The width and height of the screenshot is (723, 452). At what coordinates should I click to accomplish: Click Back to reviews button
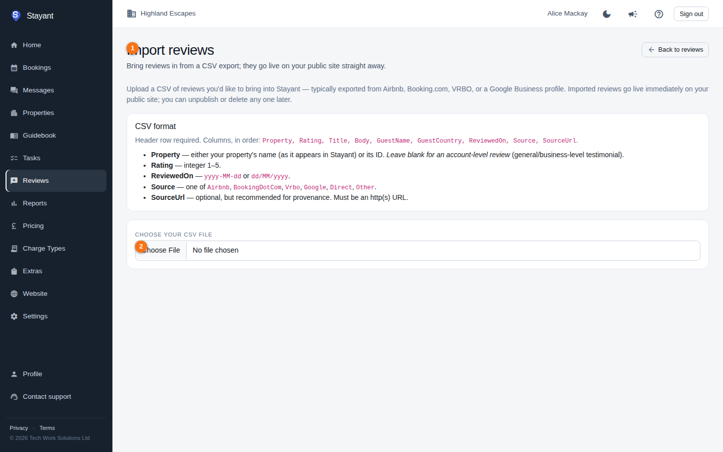[675, 50]
